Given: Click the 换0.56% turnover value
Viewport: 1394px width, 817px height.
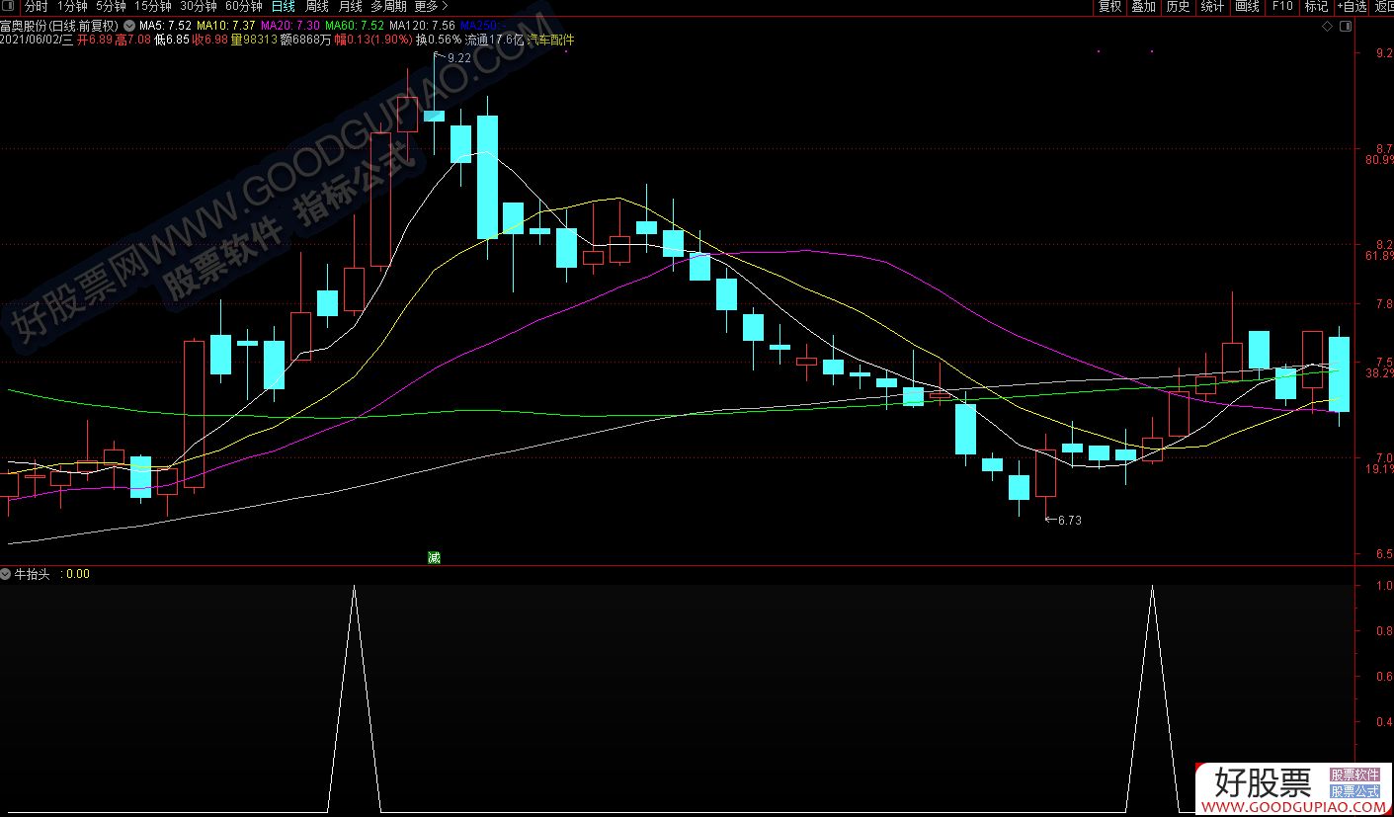Looking at the screenshot, I should [439, 40].
